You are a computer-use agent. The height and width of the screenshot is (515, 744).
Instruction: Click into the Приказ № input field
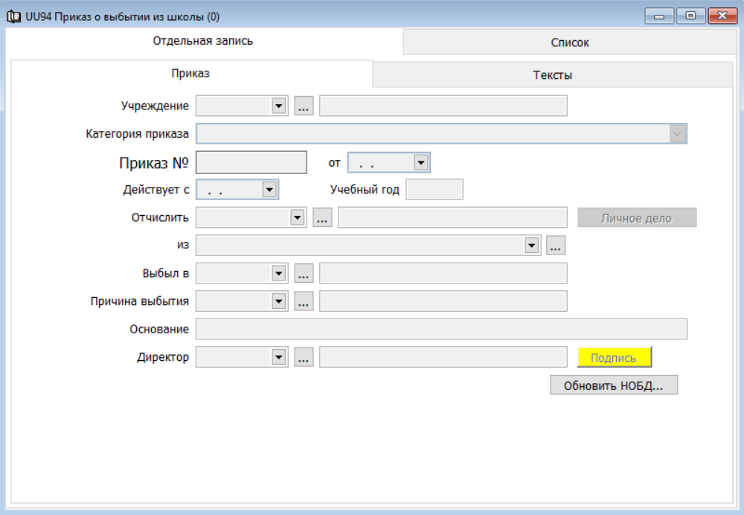coord(251,162)
